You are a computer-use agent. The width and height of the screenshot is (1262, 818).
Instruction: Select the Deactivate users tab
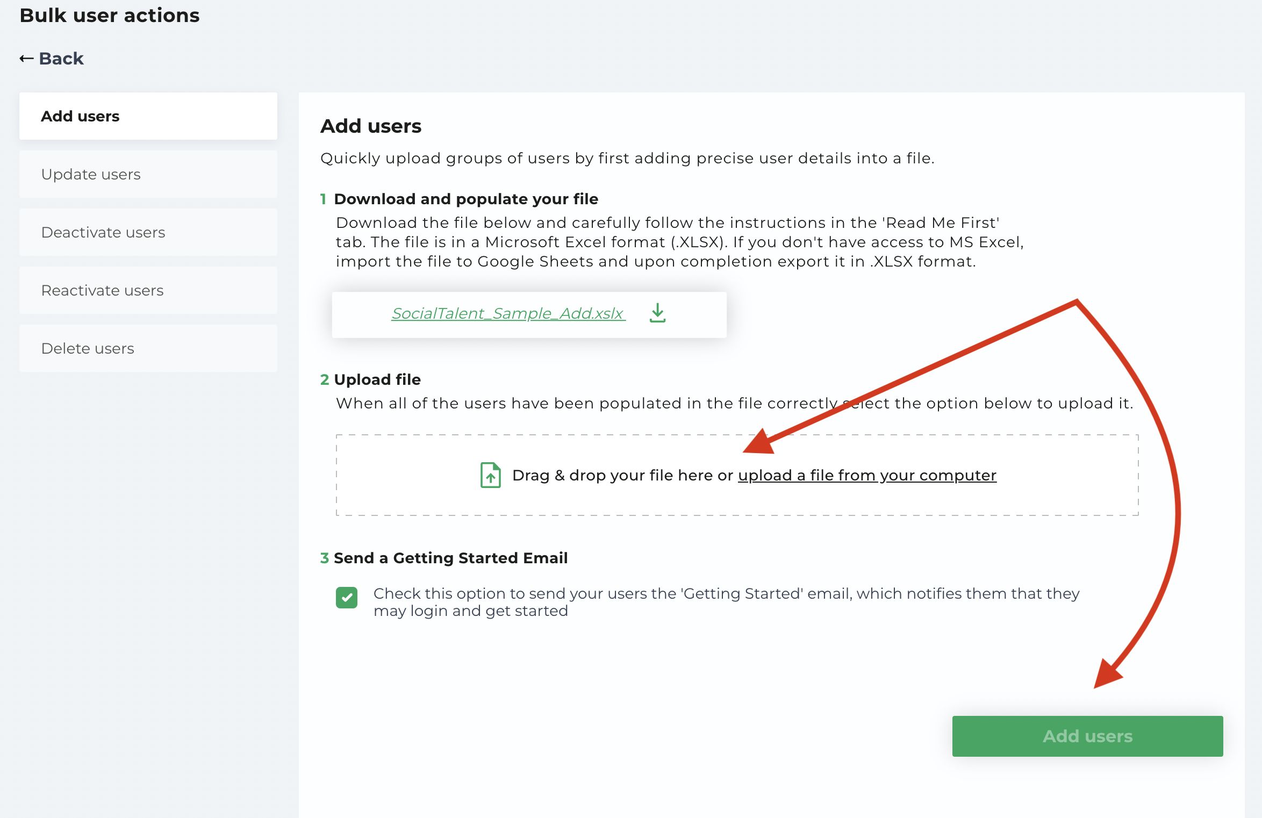[x=148, y=232]
